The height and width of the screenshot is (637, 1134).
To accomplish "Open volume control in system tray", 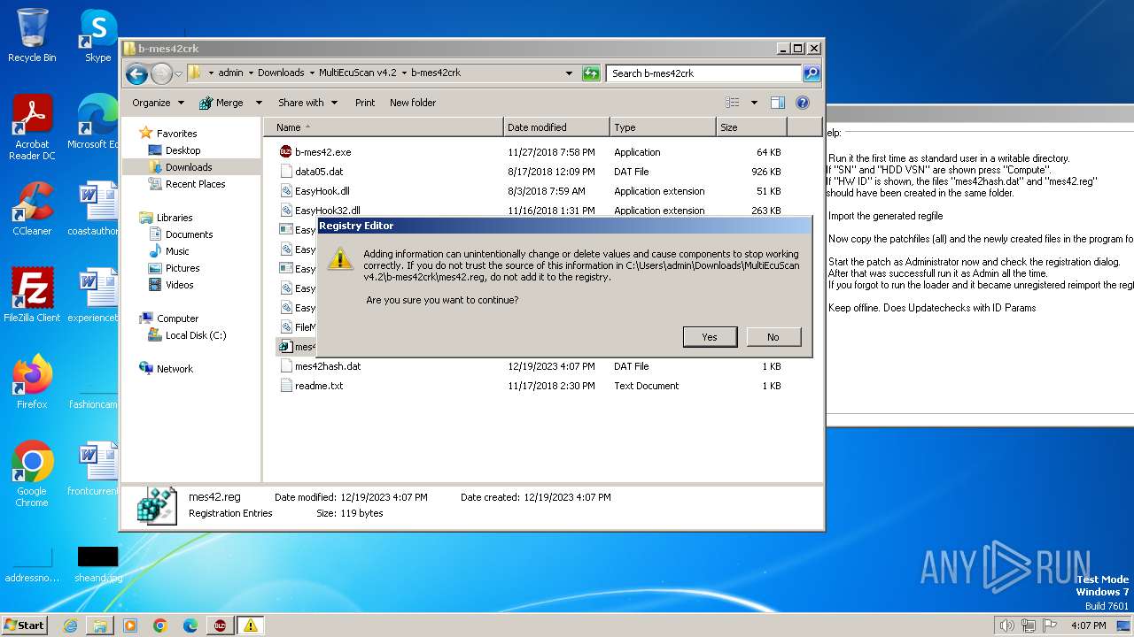I will pyautogui.click(x=1006, y=625).
